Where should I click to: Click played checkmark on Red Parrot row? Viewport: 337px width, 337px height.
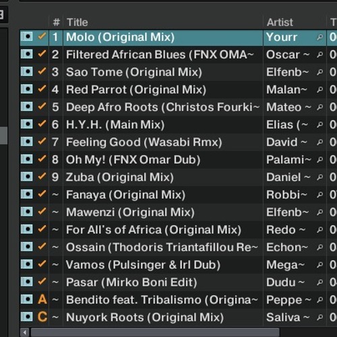click(42, 89)
